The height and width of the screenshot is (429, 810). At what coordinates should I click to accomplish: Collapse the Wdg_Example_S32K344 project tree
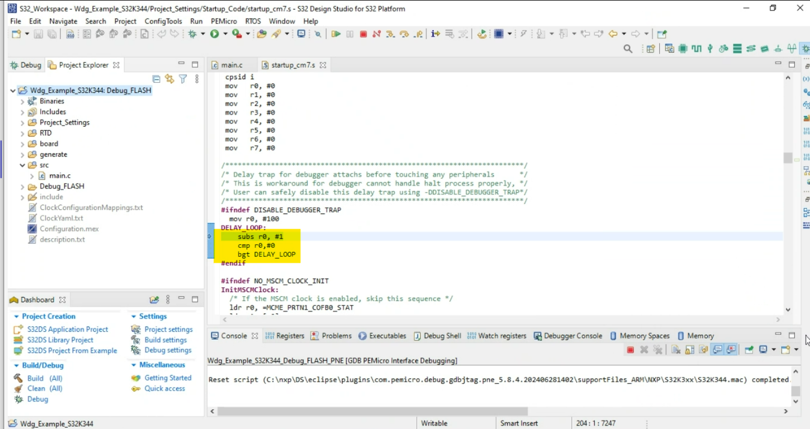pos(12,90)
